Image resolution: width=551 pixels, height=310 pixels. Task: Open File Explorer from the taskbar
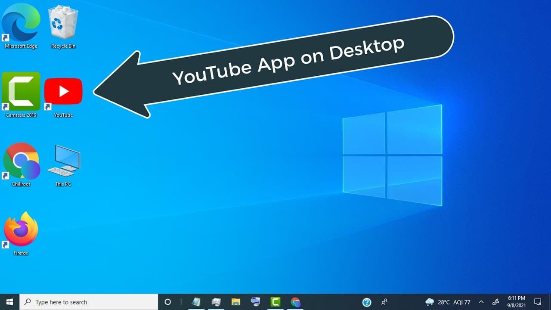coord(235,302)
